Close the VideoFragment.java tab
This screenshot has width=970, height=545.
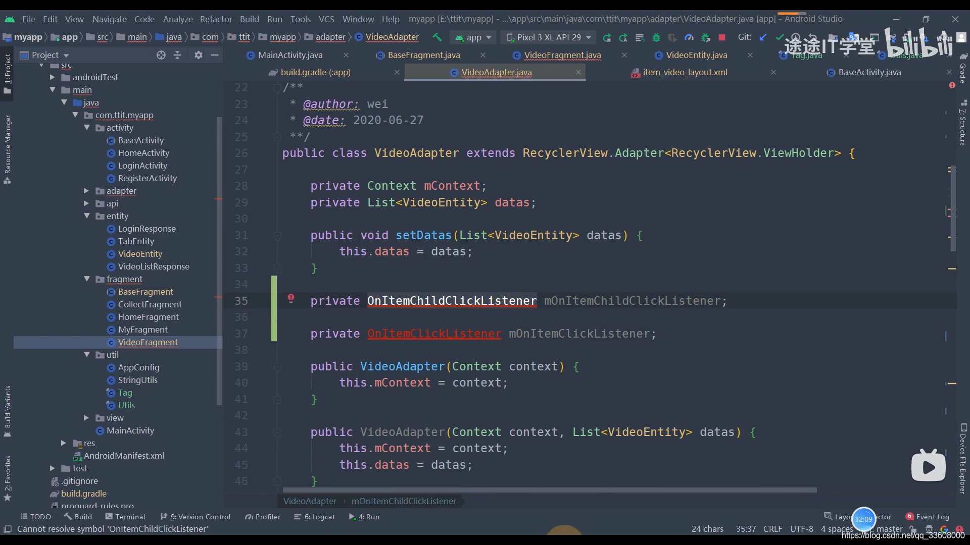point(624,55)
